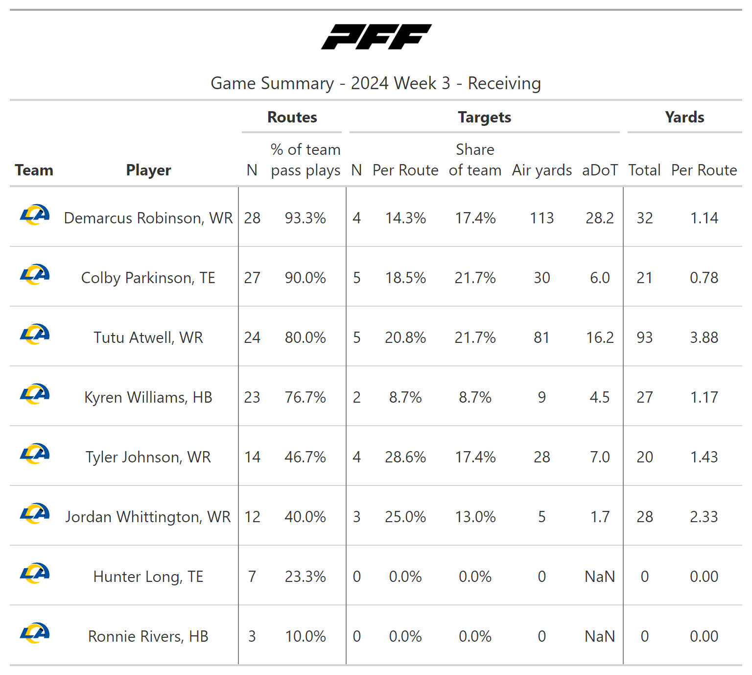Click Rams logo beside Jordan Whittington

tap(35, 514)
